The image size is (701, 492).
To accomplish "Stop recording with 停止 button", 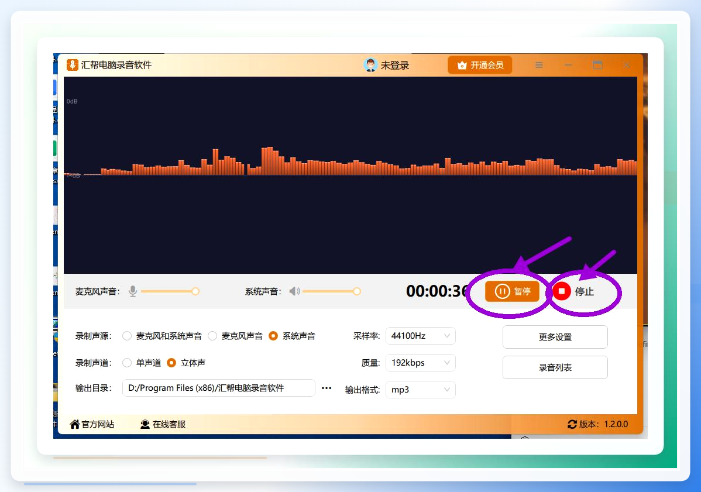I will pyautogui.click(x=573, y=291).
